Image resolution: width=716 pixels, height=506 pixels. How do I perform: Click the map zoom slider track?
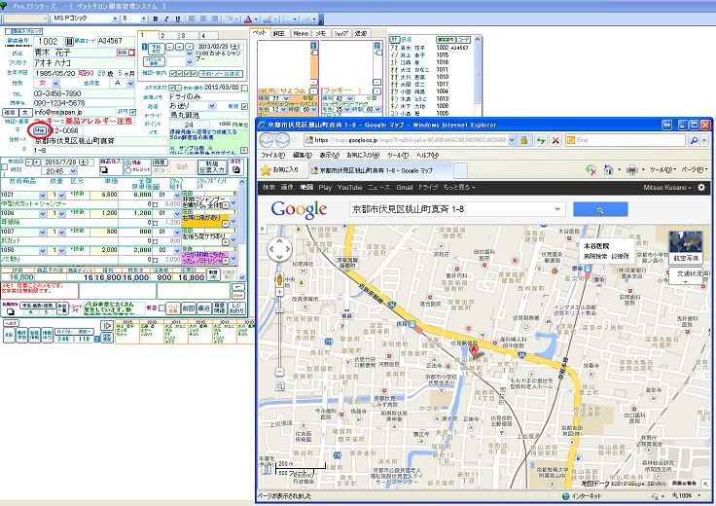point(279,334)
